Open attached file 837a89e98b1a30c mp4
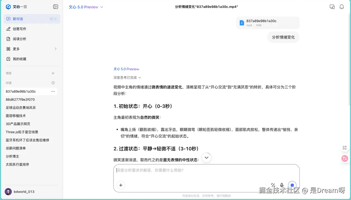This screenshot has height=200, width=351. pyautogui.click(x=268, y=23)
